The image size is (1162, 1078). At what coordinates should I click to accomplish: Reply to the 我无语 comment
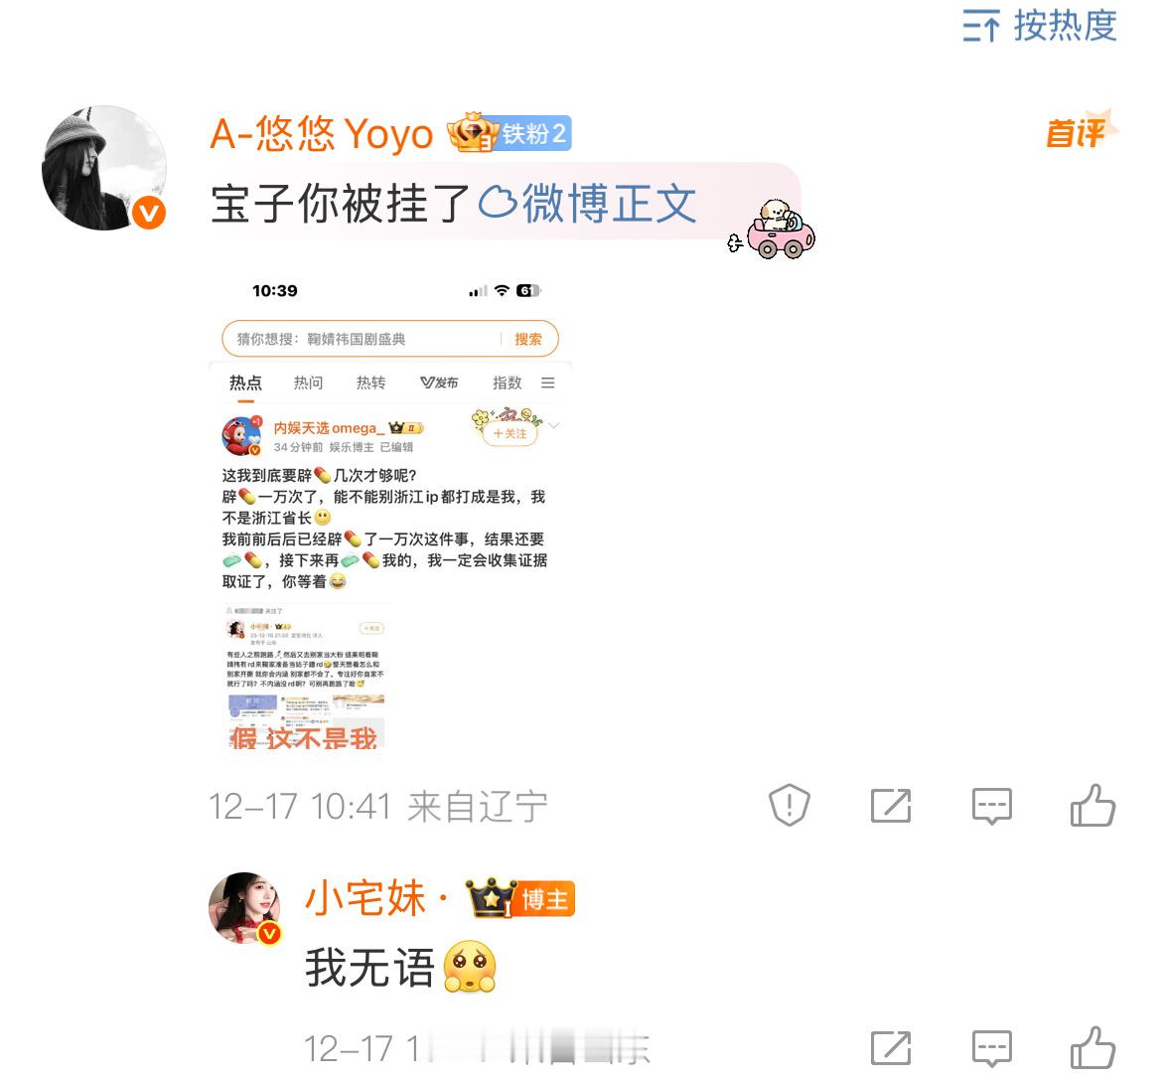pos(991,1048)
